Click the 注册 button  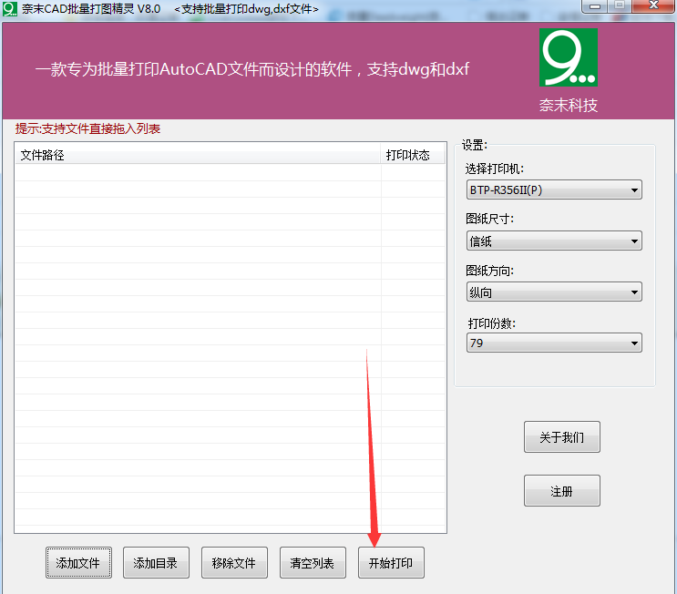pos(561,490)
